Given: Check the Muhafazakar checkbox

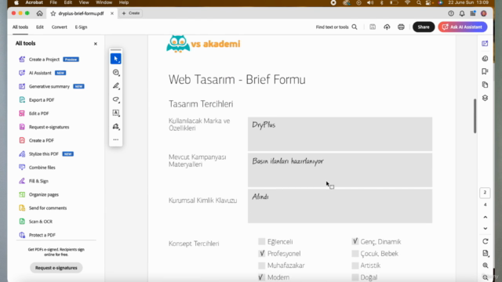Looking at the screenshot, I should pos(261,266).
